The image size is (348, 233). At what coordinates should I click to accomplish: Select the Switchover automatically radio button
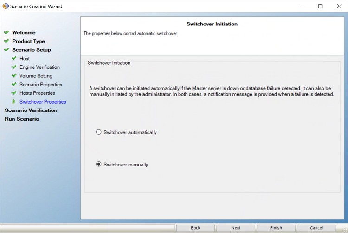pyautogui.click(x=98, y=132)
